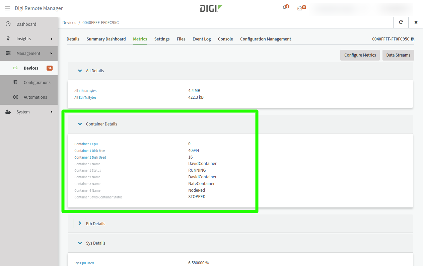Click the Configurations shield icon
This screenshot has height=266, width=423.
point(15,82)
